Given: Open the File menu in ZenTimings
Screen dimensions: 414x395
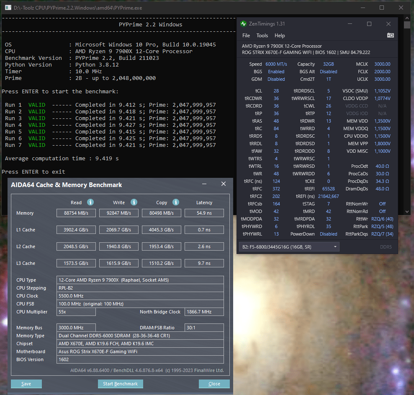Looking at the screenshot, I should pos(246,35).
